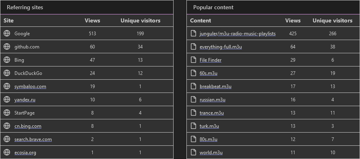Viewport: 360px width, 159px height.
Task: Click the file icon next to world.m3u
Action: point(194,152)
